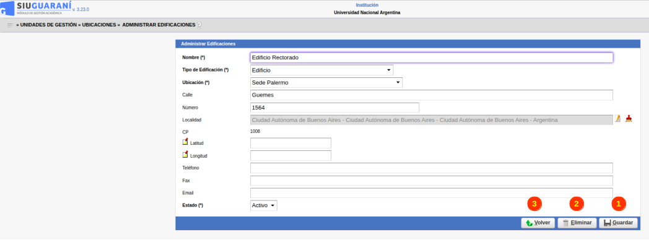Click the empty Teléfono input field
The height and width of the screenshot is (240, 649).
point(431,168)
